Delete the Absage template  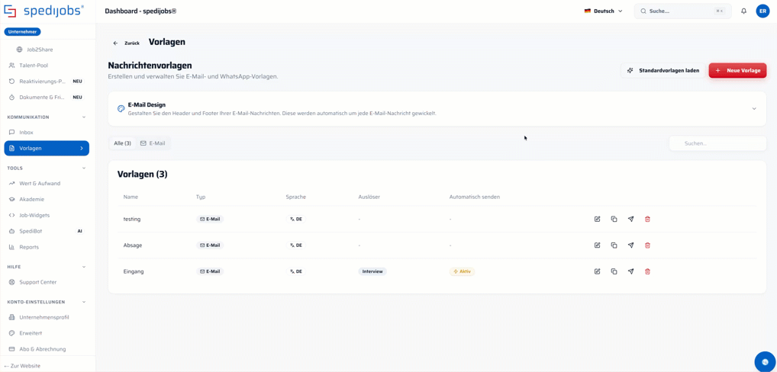(x=647, y=245)
